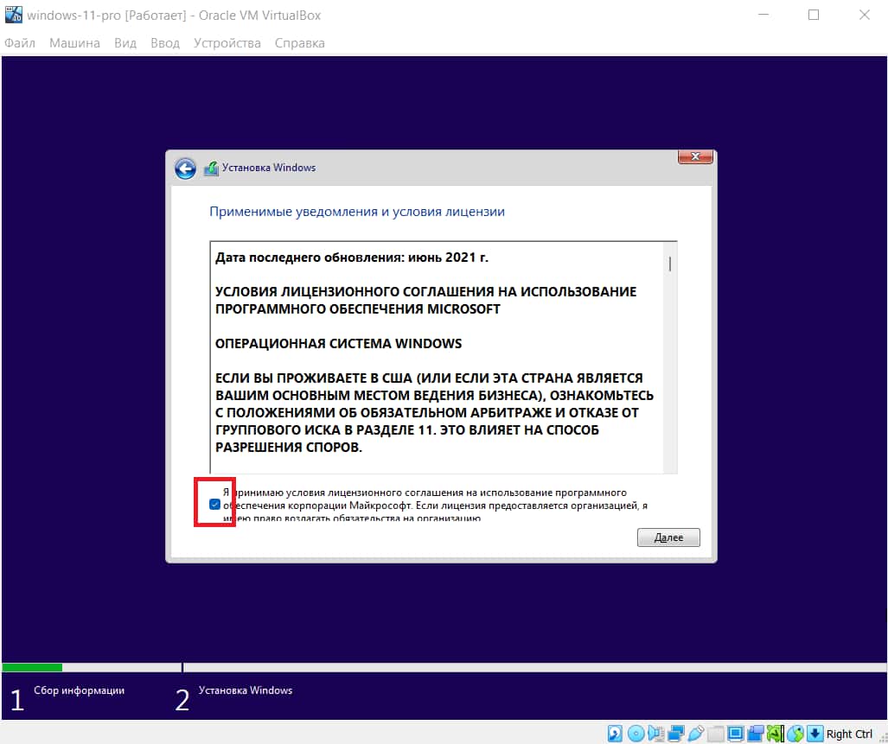888x744 pixels.
Task: Click the 'Сбор информации' step label
Action: [x=79, y=690]
